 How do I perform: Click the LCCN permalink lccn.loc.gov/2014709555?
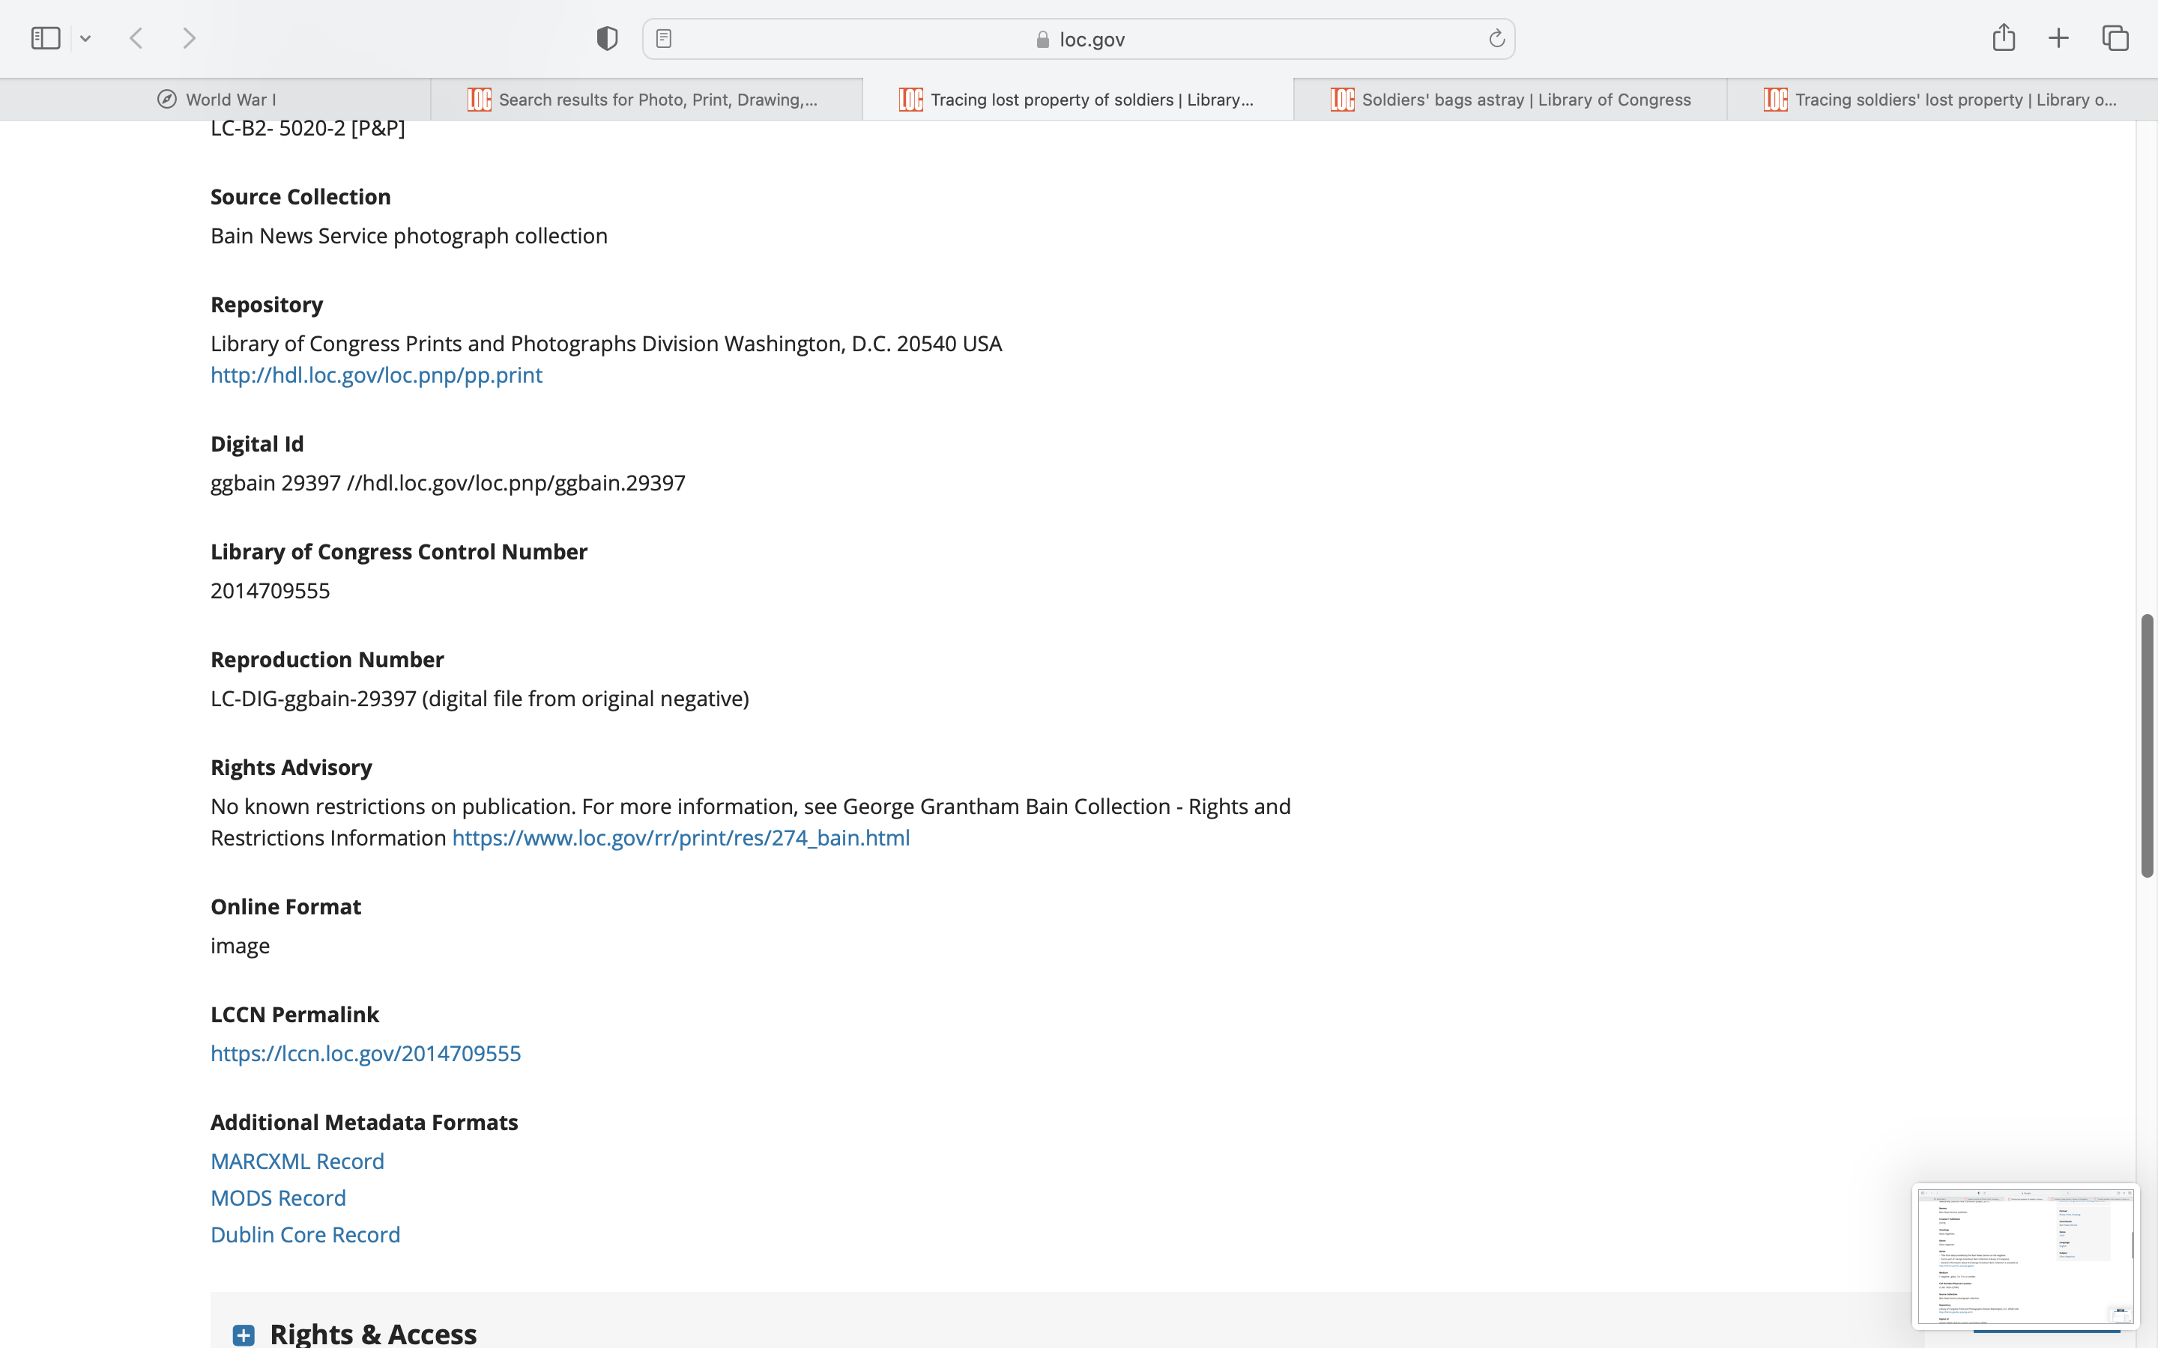pyautogui.click(x=366, y=1053)
